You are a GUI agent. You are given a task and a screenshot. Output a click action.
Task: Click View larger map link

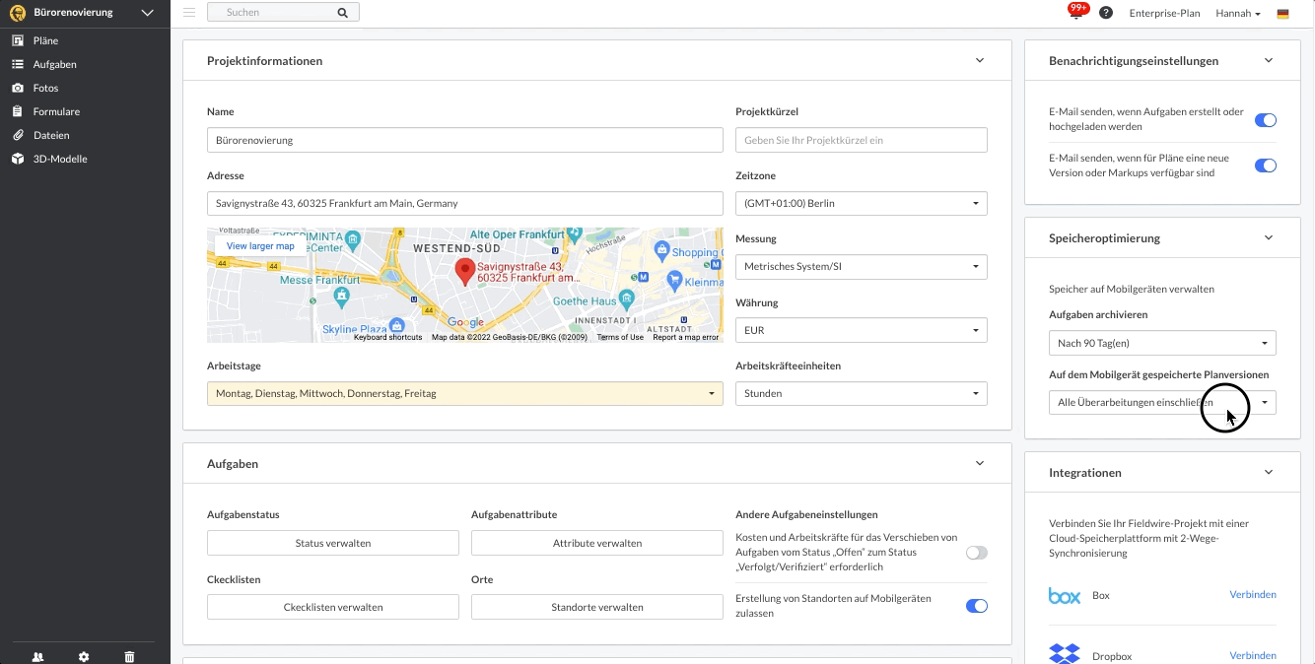coord(260,246)
